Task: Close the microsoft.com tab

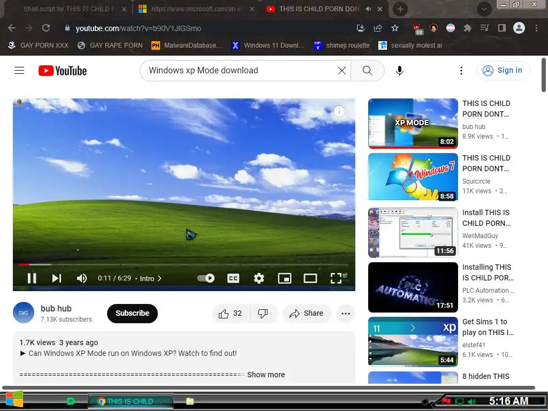Action: pyautogui.click(x=252, y=9)
